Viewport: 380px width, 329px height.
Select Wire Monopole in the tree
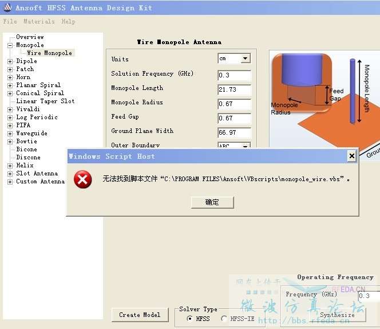click(49, 53)
